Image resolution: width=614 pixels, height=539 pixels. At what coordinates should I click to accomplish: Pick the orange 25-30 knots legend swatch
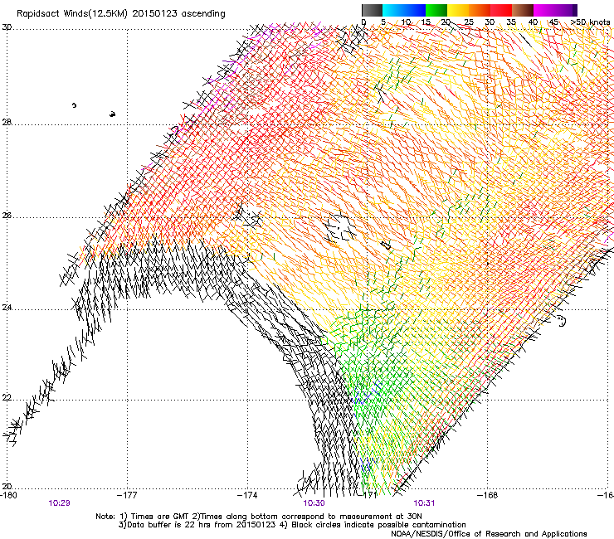(x=480, y=10)
